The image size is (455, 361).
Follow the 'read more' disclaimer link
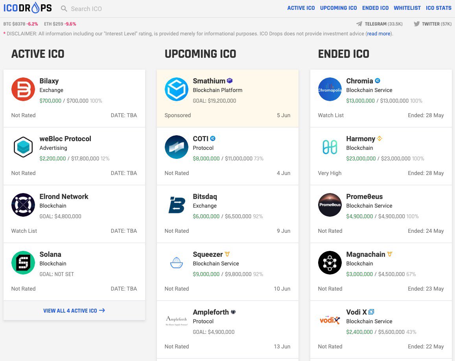pyautogui.click(x=379, y=34)
